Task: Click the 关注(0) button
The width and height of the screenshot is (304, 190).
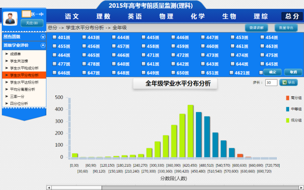Action: (32, 23)
